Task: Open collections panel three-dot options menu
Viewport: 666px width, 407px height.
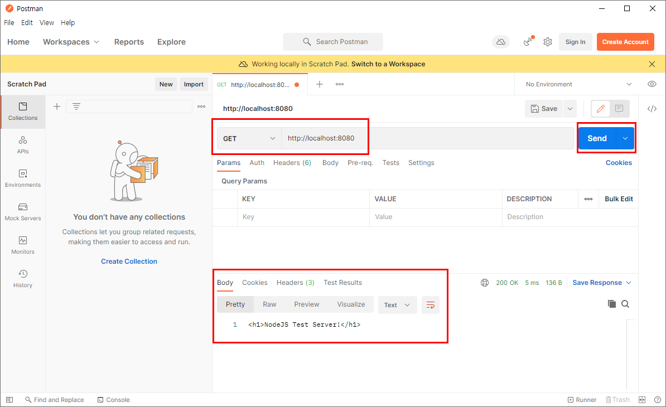Action: coord(201,106)
